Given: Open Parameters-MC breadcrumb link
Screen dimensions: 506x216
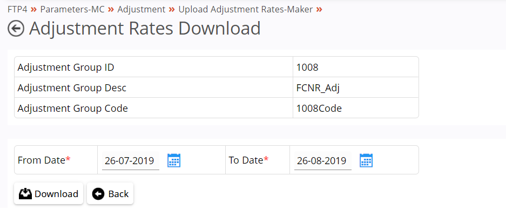Looking at the screenshot, I should tap(72, 10).
